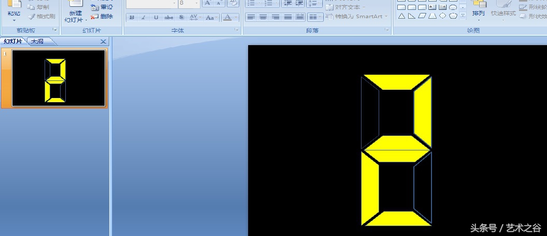Click the shapes gallery scroll-down arrow
The image size is (547, 236).
pyautogui.click(x=463, y=7)
